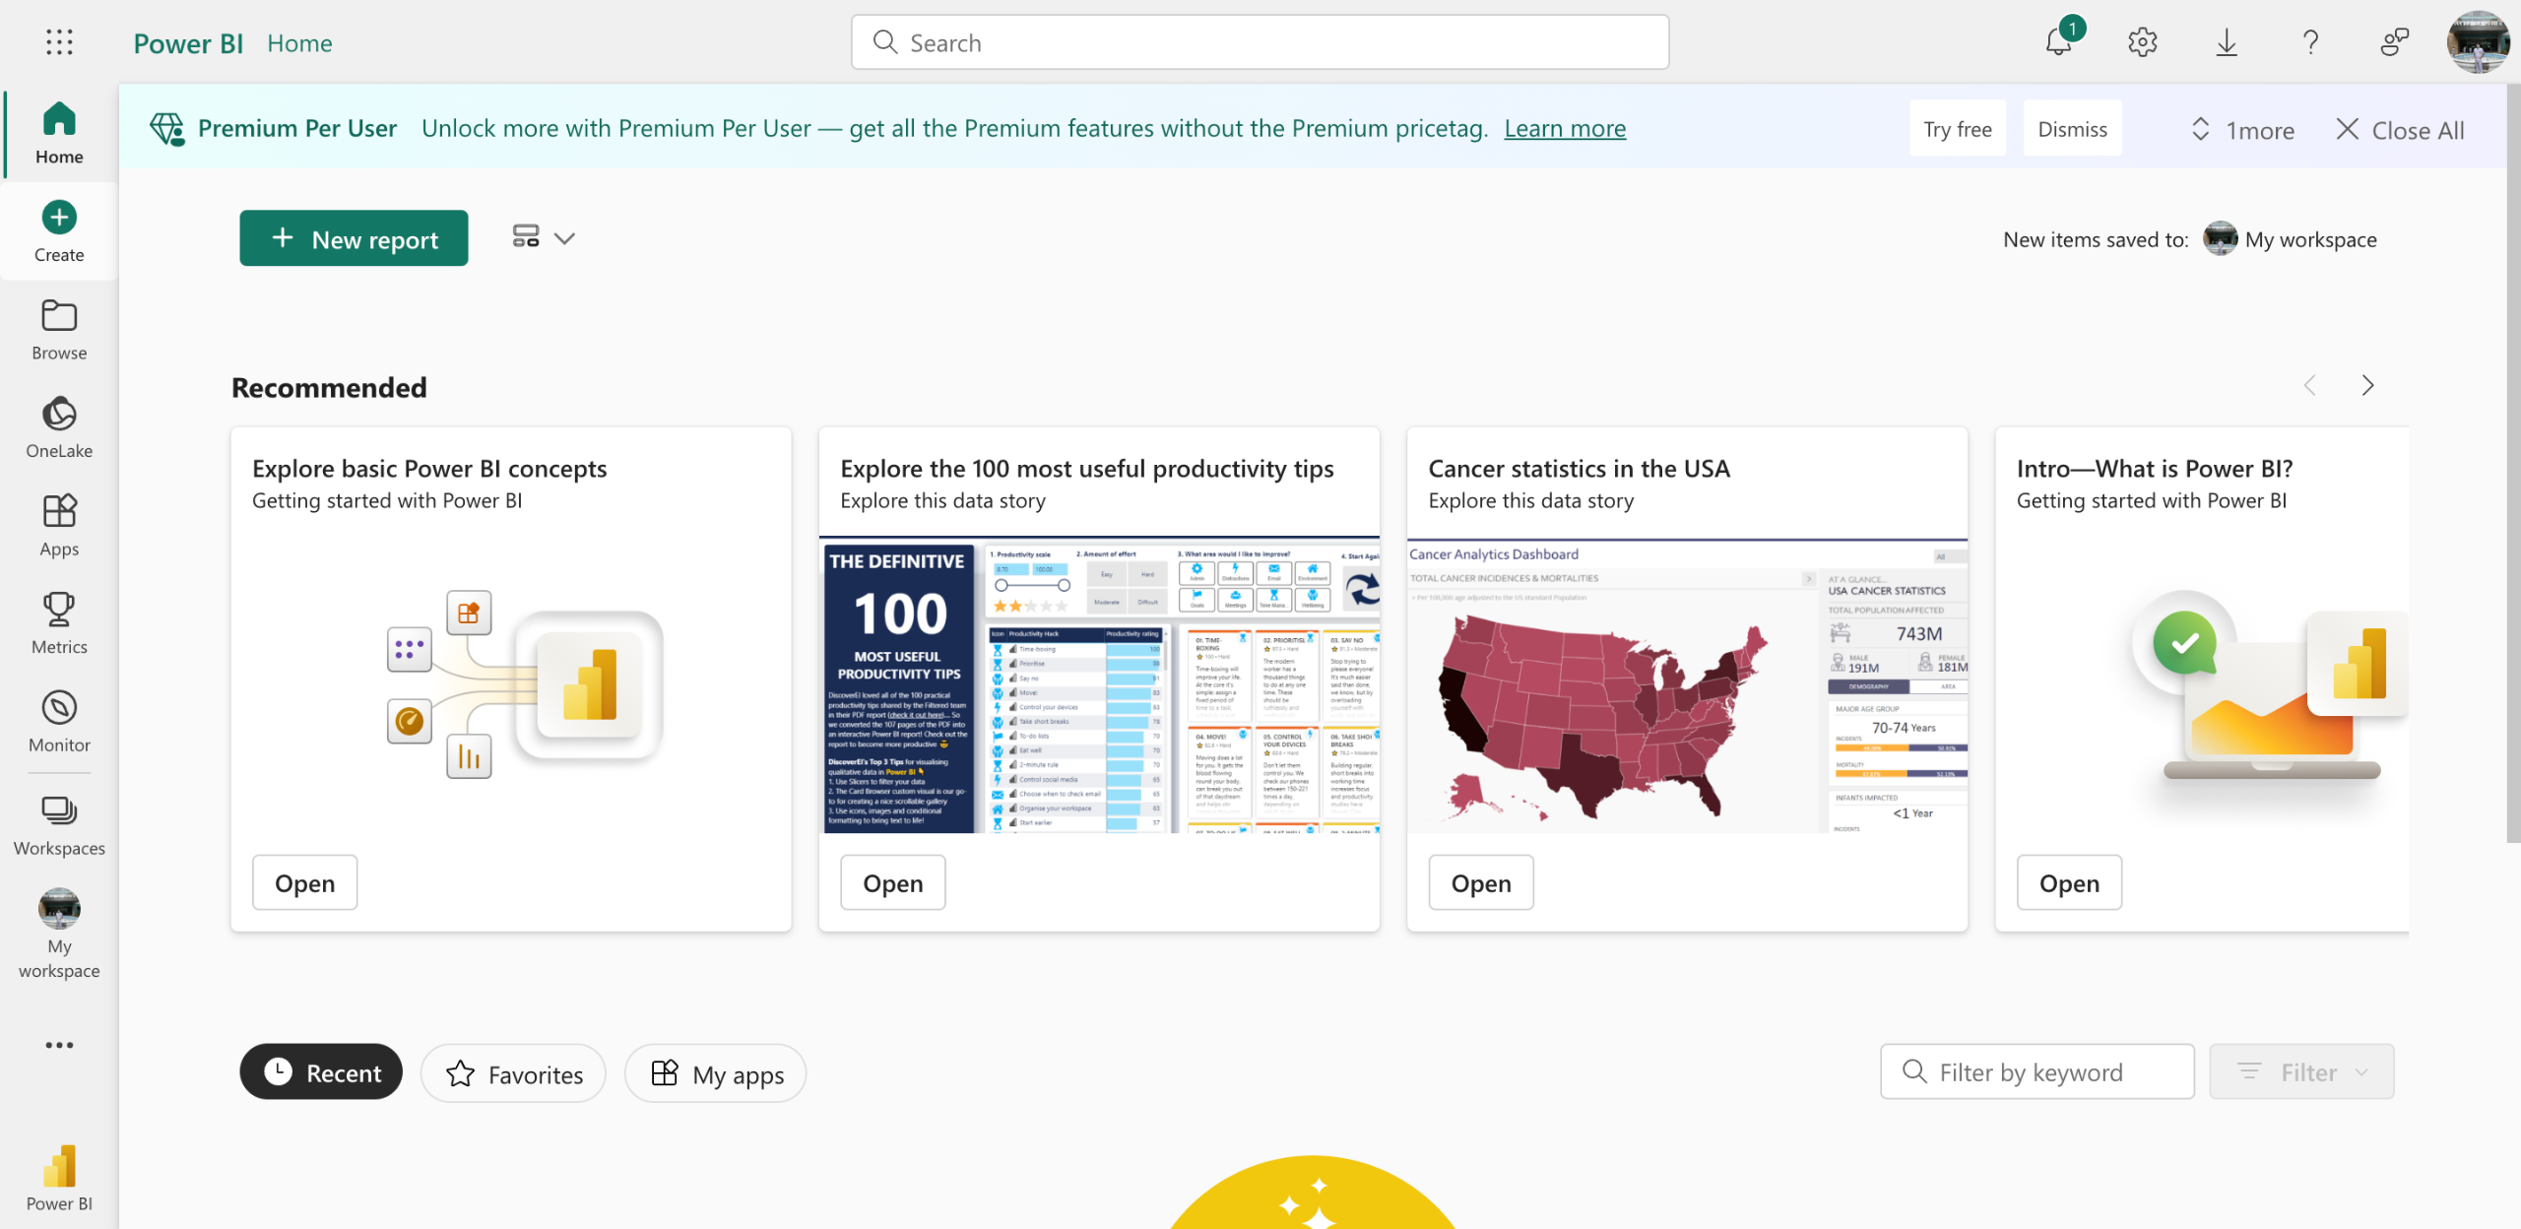Open Cancer statistics in the USA card
Screen dimensions: 2521x1229
tap(1481, 882)
